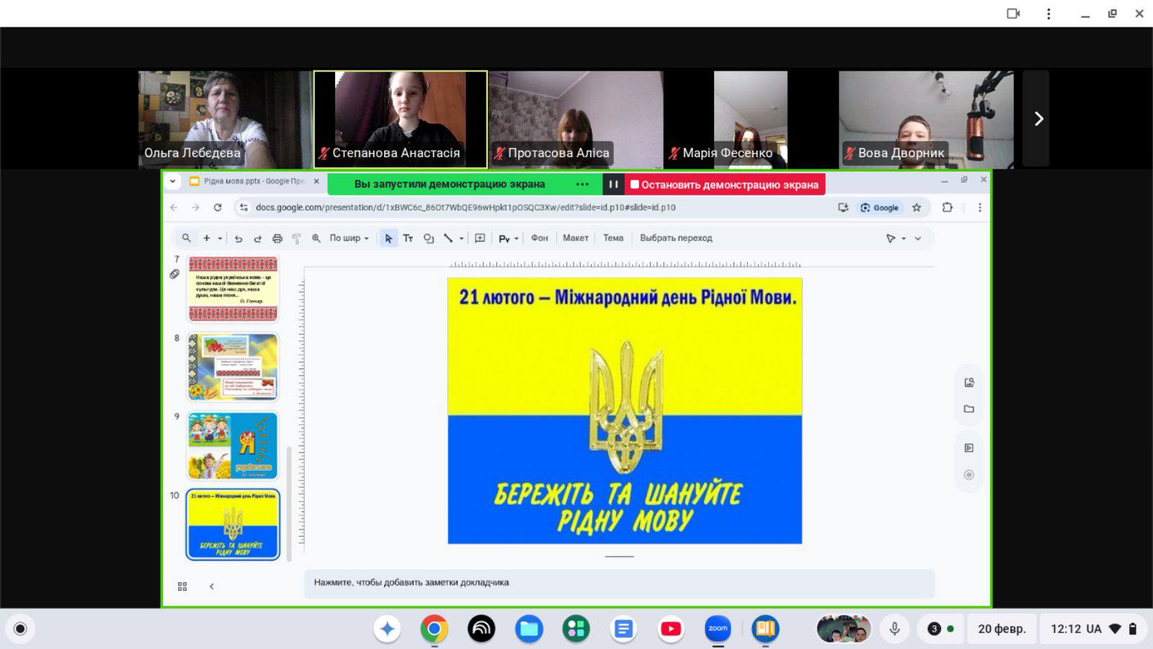Expand the new slide layout arrow
The width and height of the screenshot is (1153, 649).
coord(220,239)
